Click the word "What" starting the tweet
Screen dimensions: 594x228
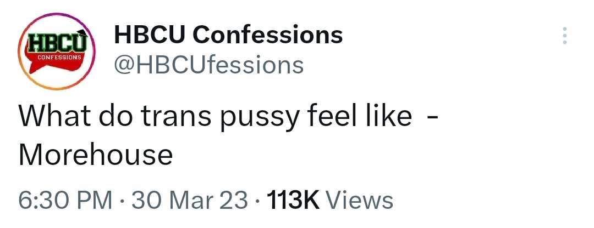tap(51, 117)
